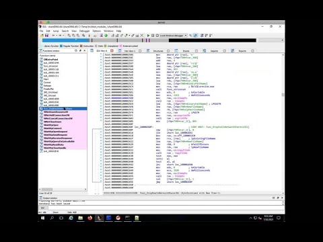Open the Windows menu
Viewport: 323px width, 242px height.
108,31
